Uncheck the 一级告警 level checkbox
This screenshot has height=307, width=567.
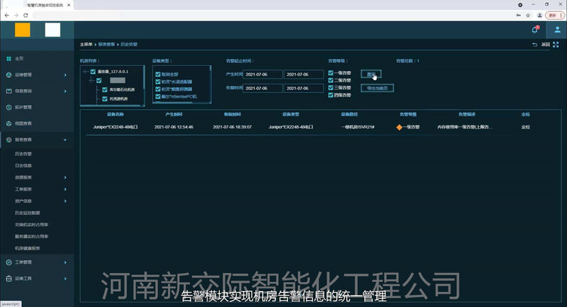pos(330,73)
